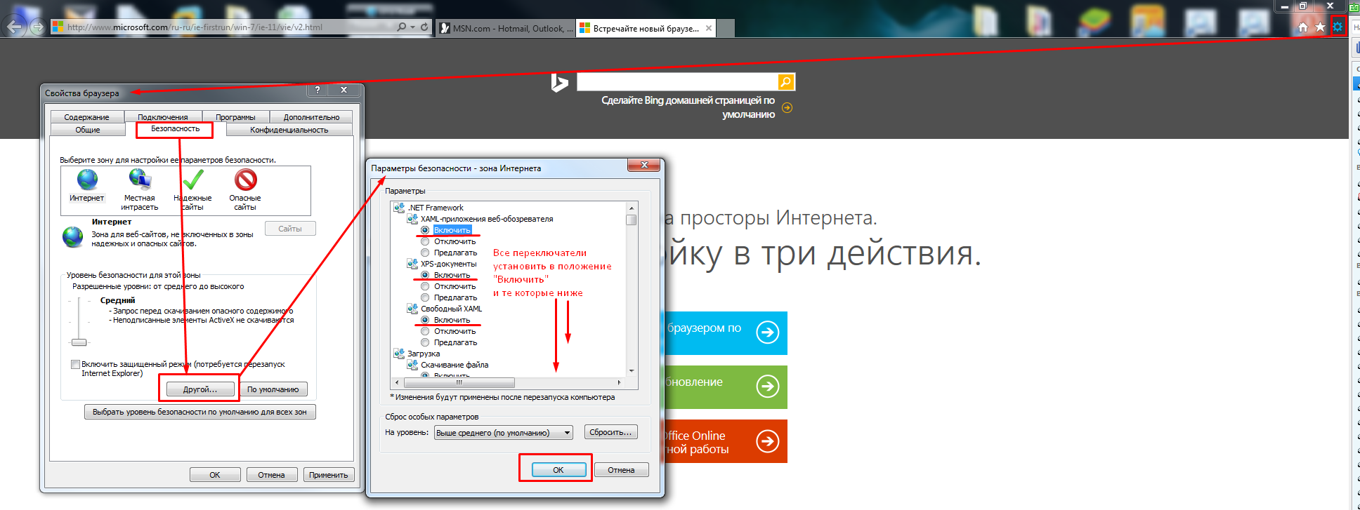Click 'Выбрать уровень безопасности по умолчанию для всех зон'

coord(200,412)
